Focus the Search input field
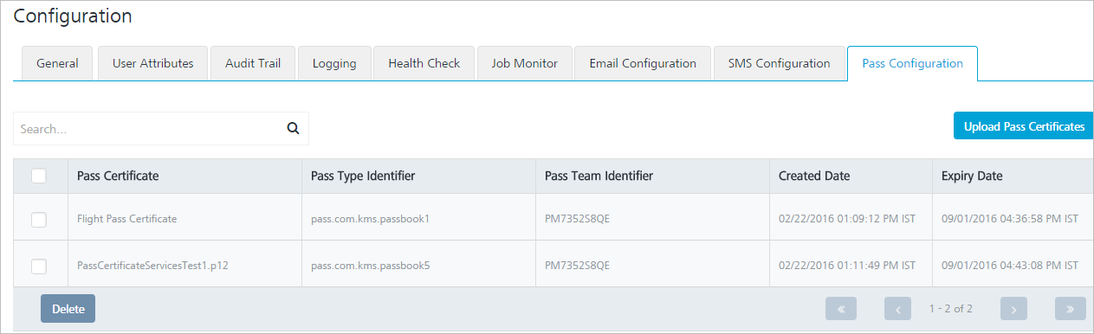Viewport: 1094px width, 334px height. 147,129
